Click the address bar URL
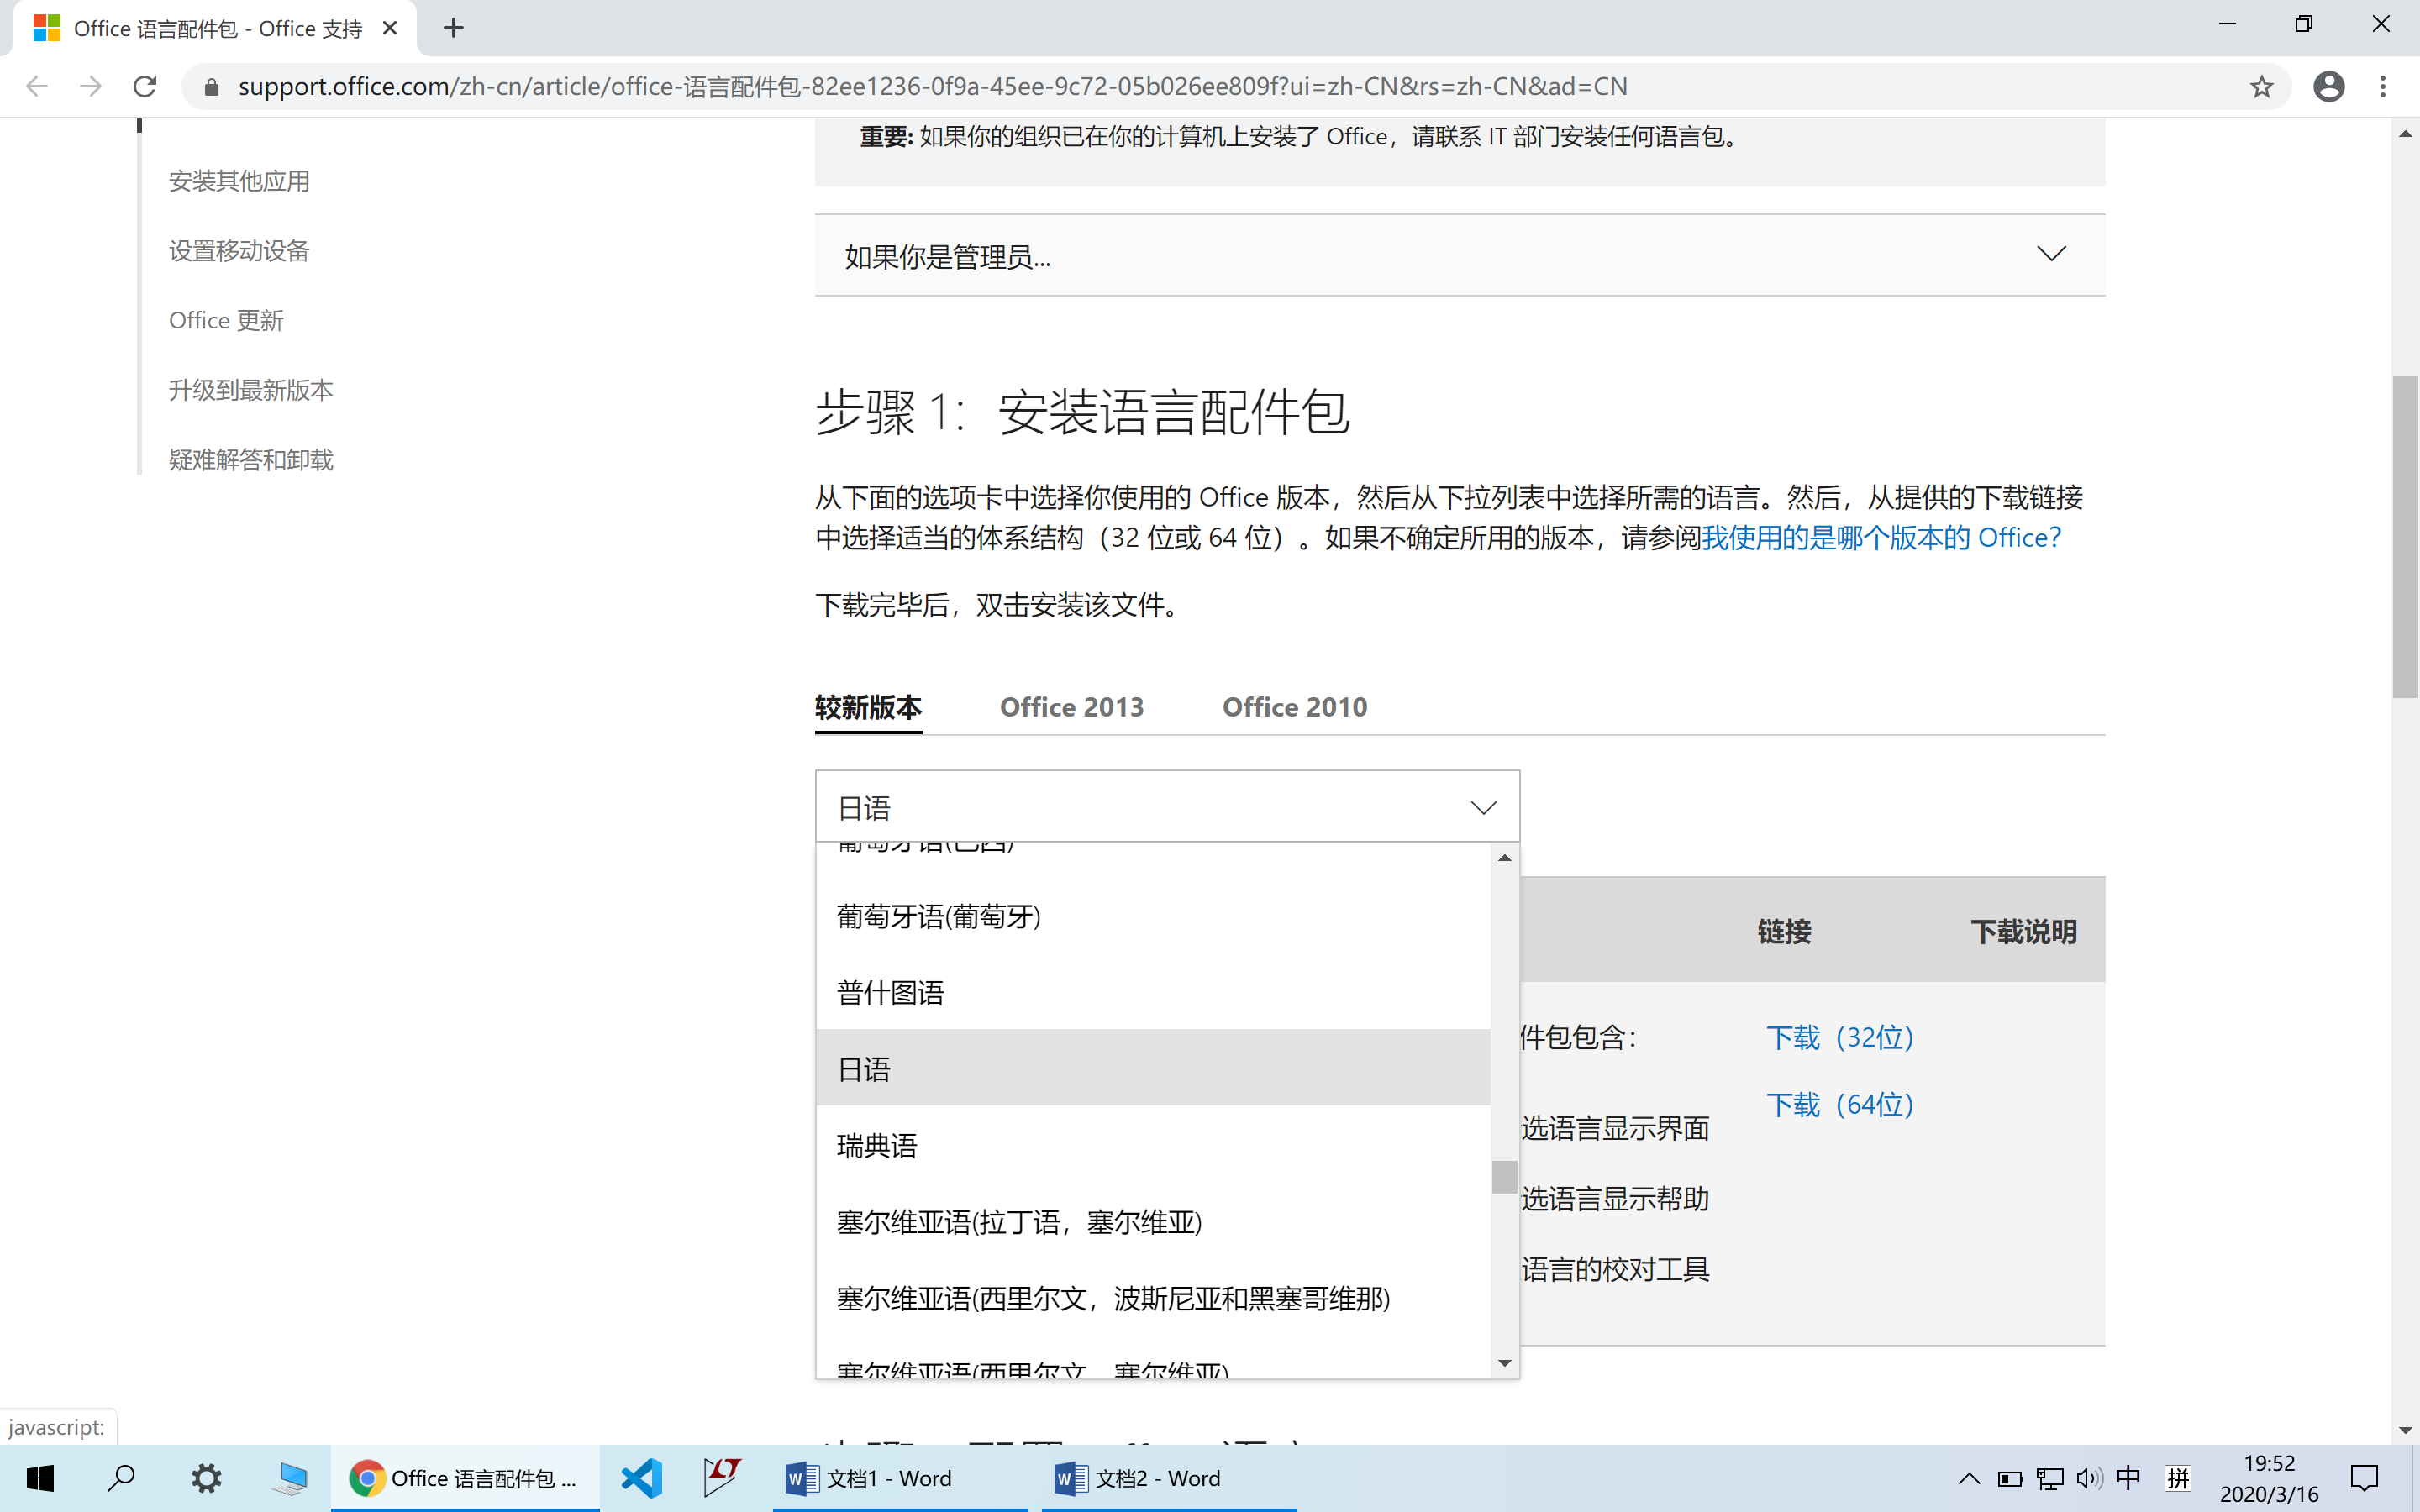2420x1512 pixels. 932,87
